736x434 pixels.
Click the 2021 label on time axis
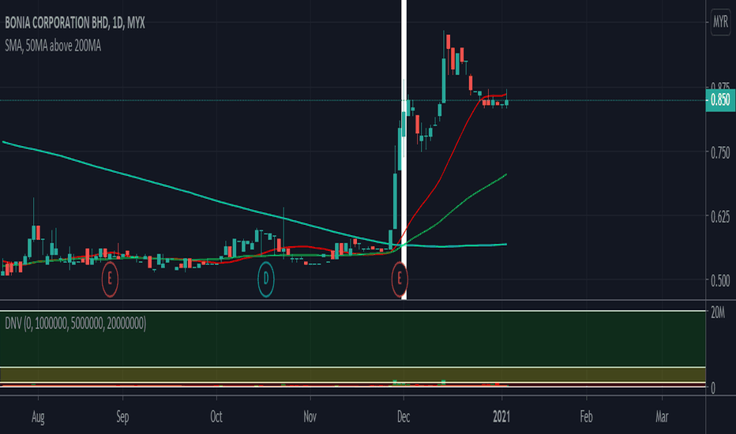(501, 417)
